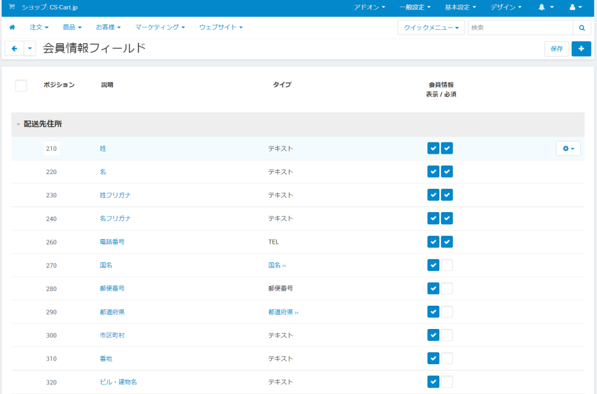Screen dimensions: 597x394
Task: Click the position value 320
Action: pos(51,382)
